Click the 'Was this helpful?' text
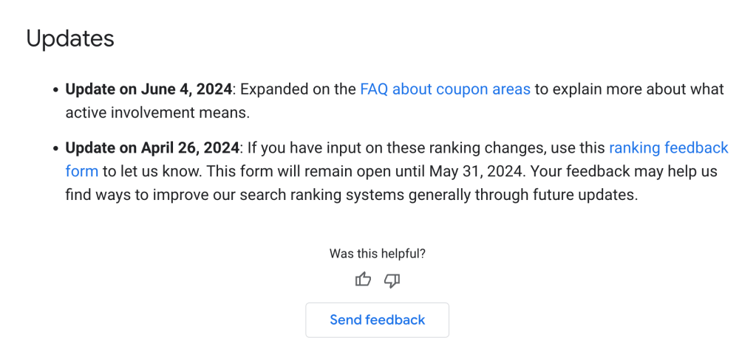Screen dimensions: 756x360 point(377,253)
